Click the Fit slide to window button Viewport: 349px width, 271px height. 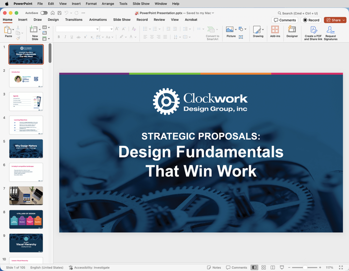pyautogui.click(x=341, y=268)
